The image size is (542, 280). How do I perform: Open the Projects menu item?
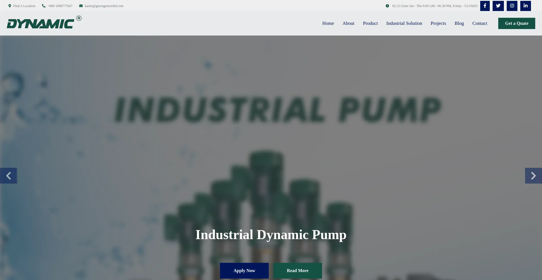click(438, 23)
